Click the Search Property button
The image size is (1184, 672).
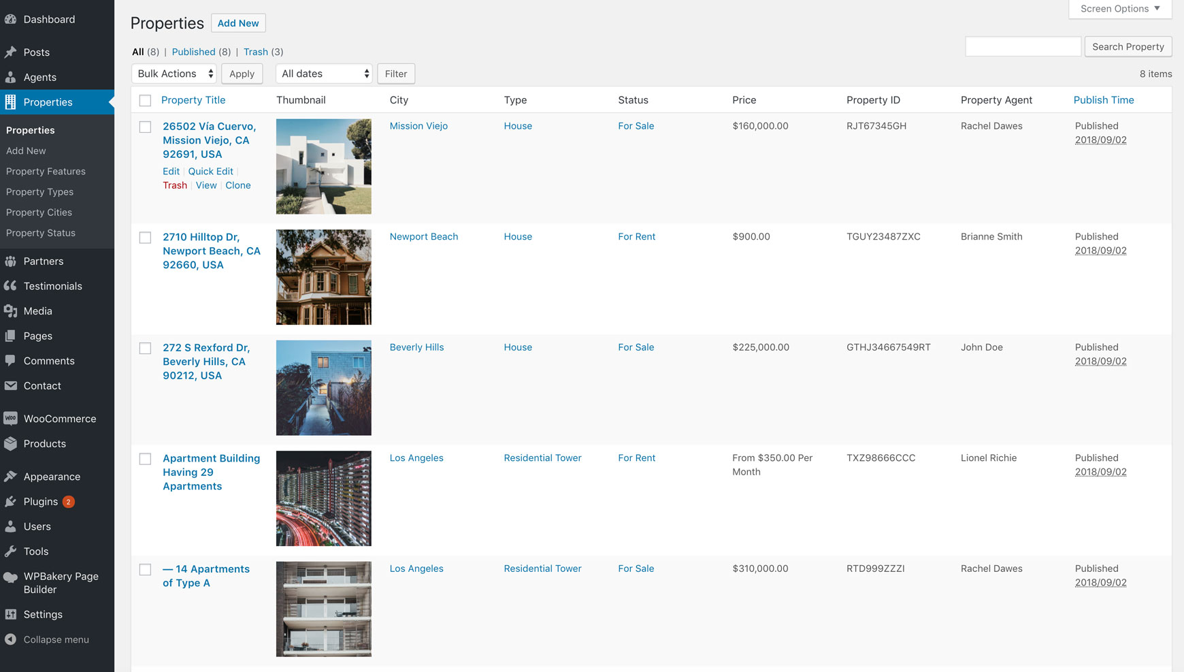pyautogui.click(x=1128, y=46)
